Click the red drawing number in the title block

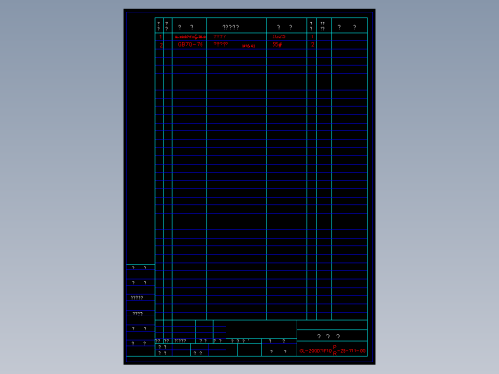[332, 350]
